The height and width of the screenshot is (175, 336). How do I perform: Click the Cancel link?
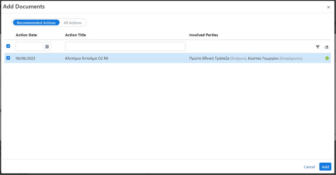pos(309,167)
